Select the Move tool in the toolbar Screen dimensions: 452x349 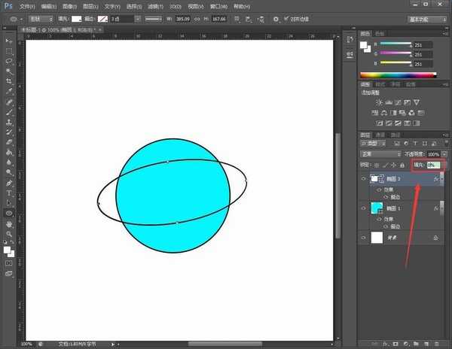point(9,40)
